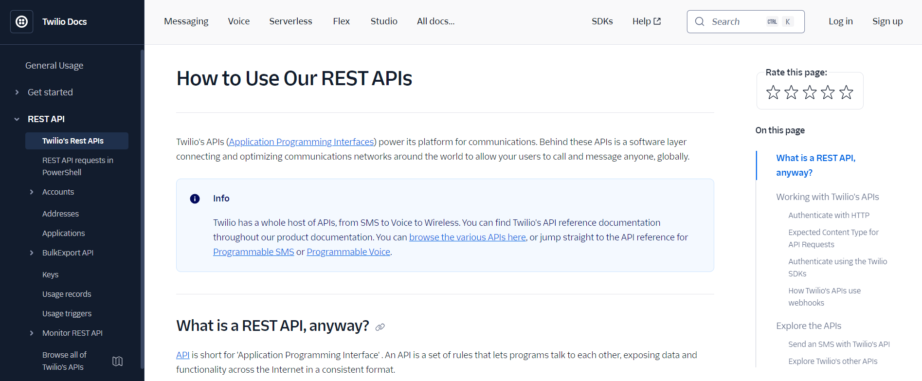Jump to Authenticate using the Twilio SDKs
Image resolution: width=922 pixels, height=381 pixels.
point(837,268)
